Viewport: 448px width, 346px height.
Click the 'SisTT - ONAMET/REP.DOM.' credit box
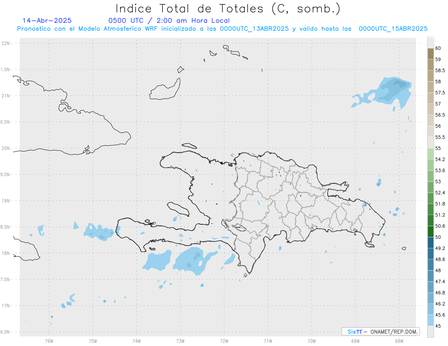[x=380, y=331]
